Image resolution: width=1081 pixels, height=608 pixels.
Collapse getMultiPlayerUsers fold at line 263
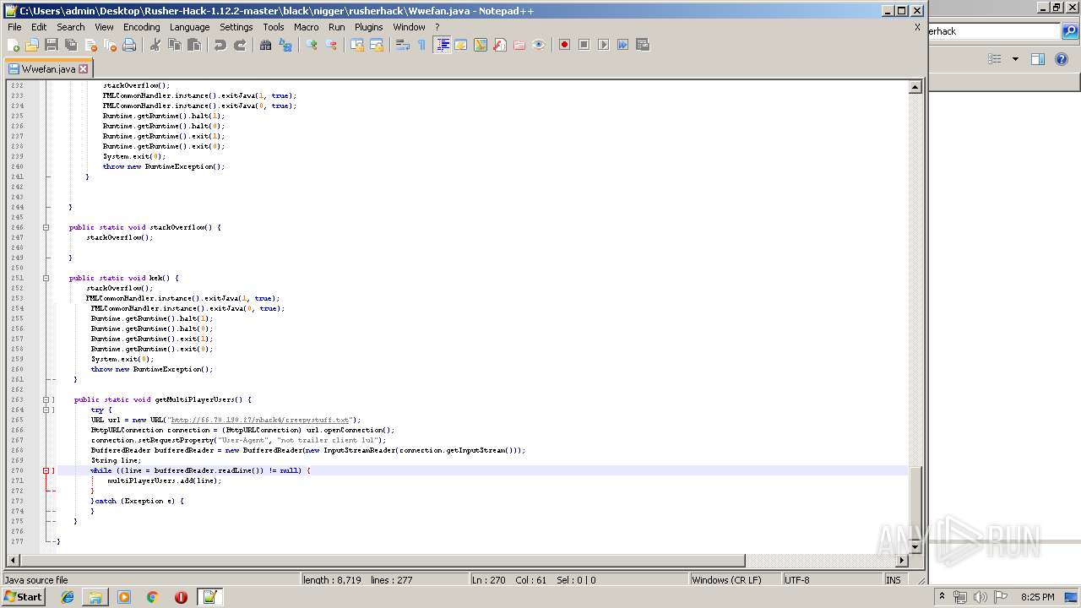(47, 399)
